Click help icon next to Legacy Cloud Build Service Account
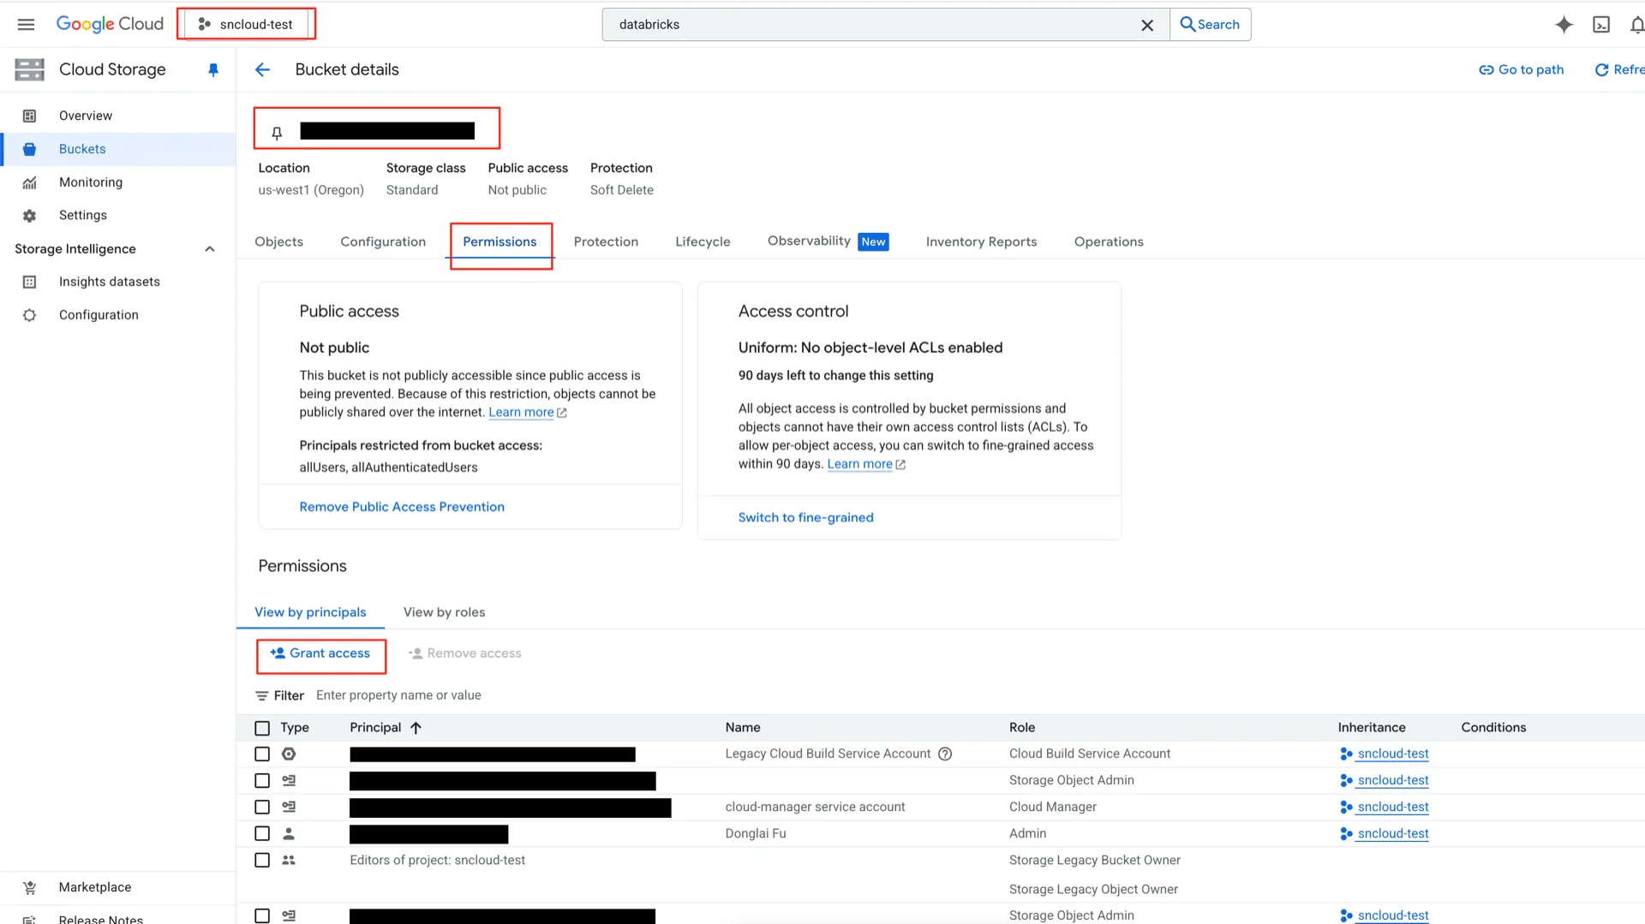This screenshot has width=1645, height=924. 945,754
